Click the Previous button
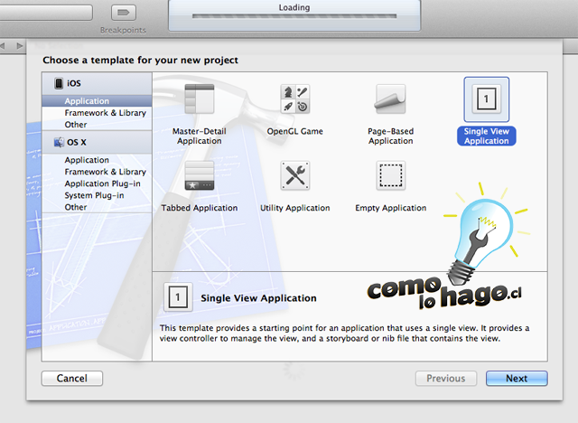Viewport: 578px width, 423px height. point(445,379)
